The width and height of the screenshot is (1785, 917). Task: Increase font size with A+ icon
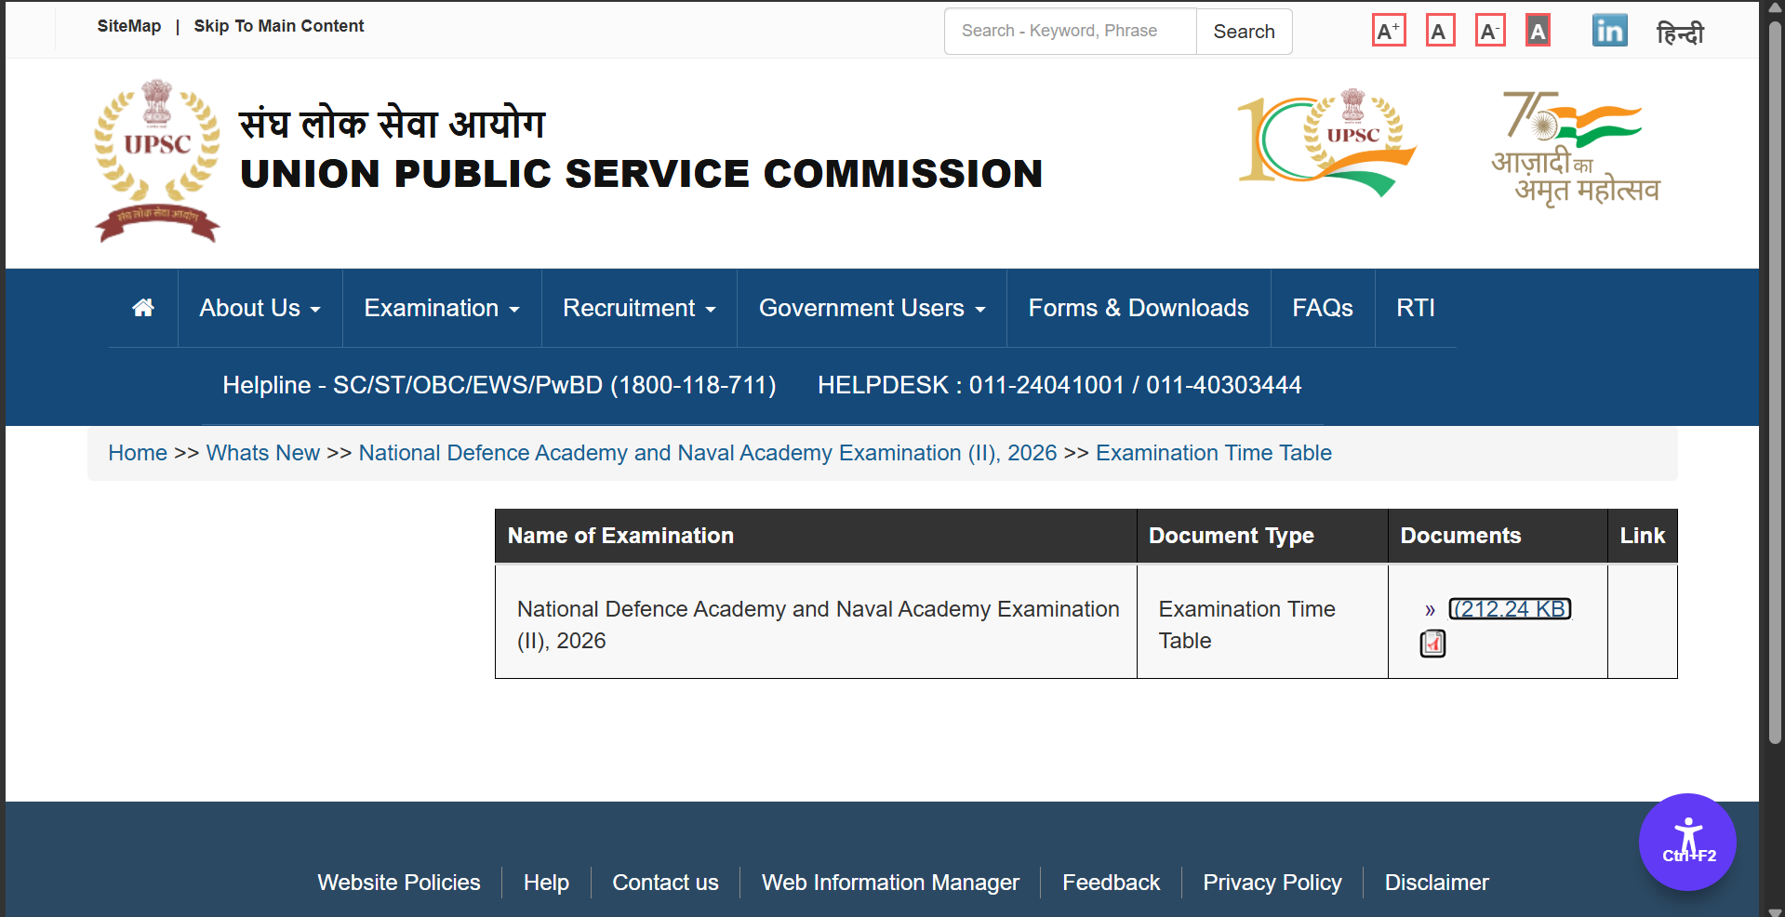(x=1389, y=32)
